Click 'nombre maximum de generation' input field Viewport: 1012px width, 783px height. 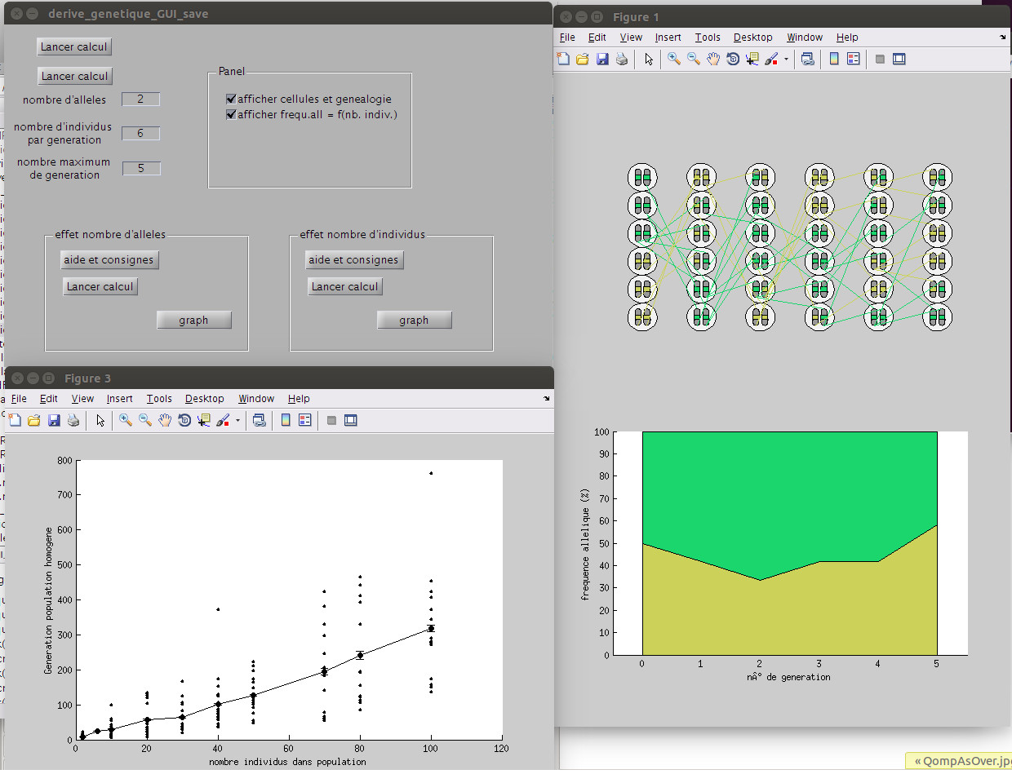point(141,168)
